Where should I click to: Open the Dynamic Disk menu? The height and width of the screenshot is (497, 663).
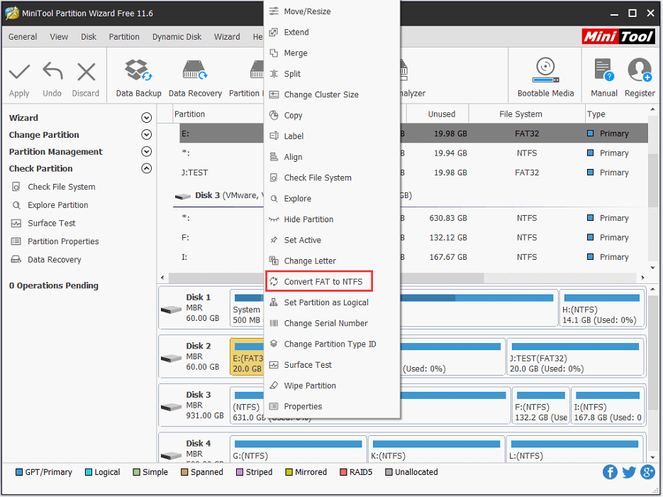click(177, 37)
